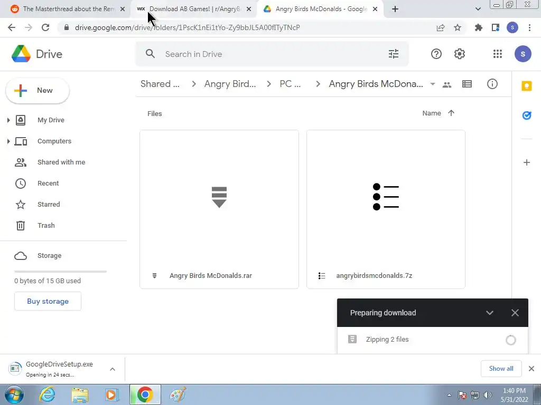This screenshot has height=405, width=541.
Task: Open Starred items section
Action: click(x=49, y=204)
